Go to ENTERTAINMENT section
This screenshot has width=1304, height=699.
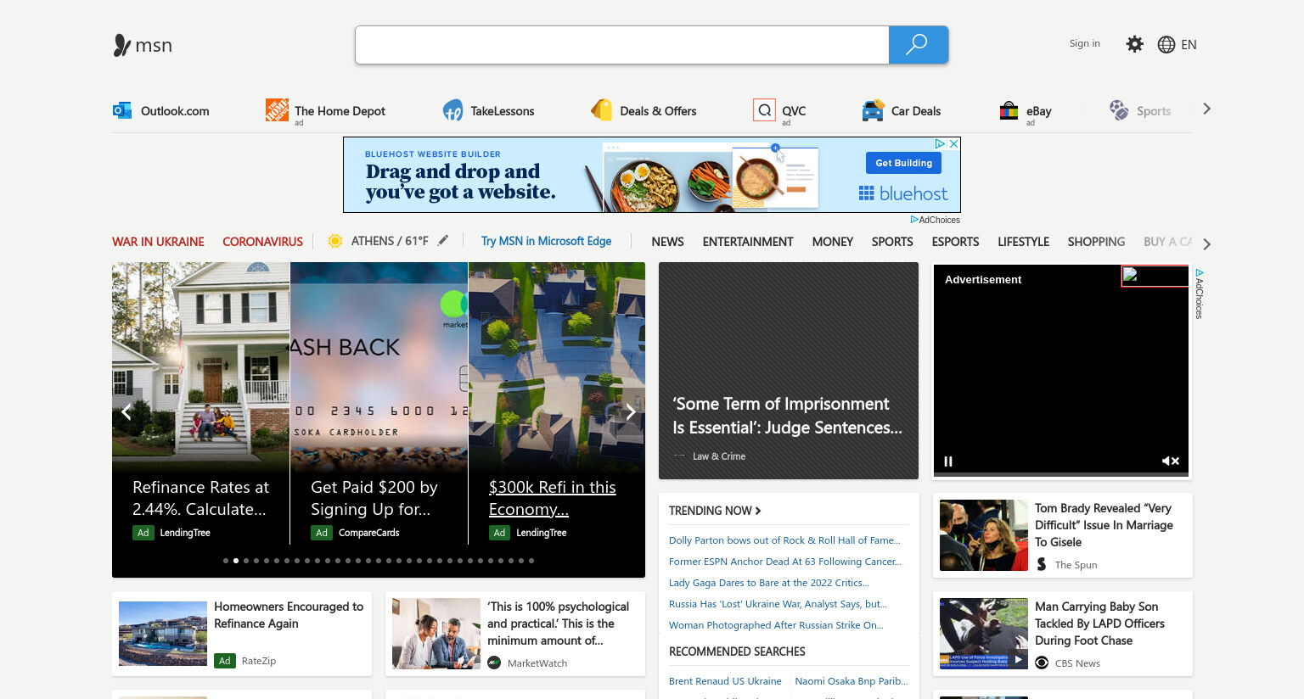[x=748, y=241]
